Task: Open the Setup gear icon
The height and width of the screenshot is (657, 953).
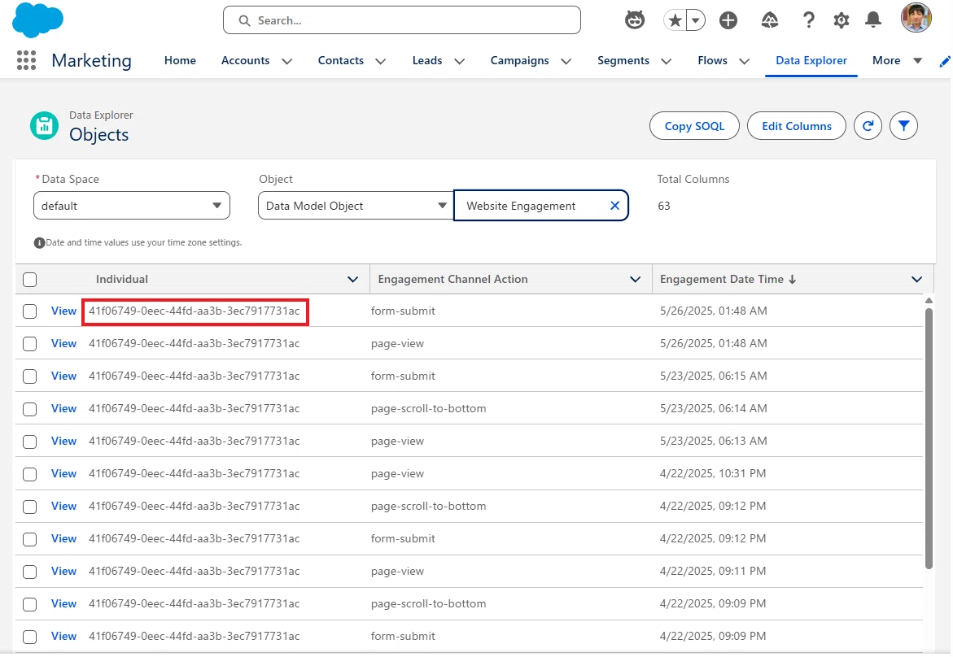Action: 842,20
